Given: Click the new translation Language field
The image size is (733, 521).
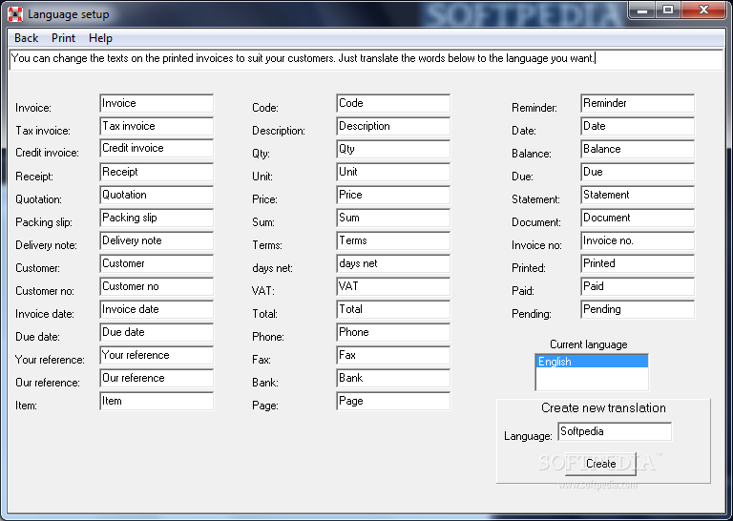Looking at the screenshot, I should point(615,431).
